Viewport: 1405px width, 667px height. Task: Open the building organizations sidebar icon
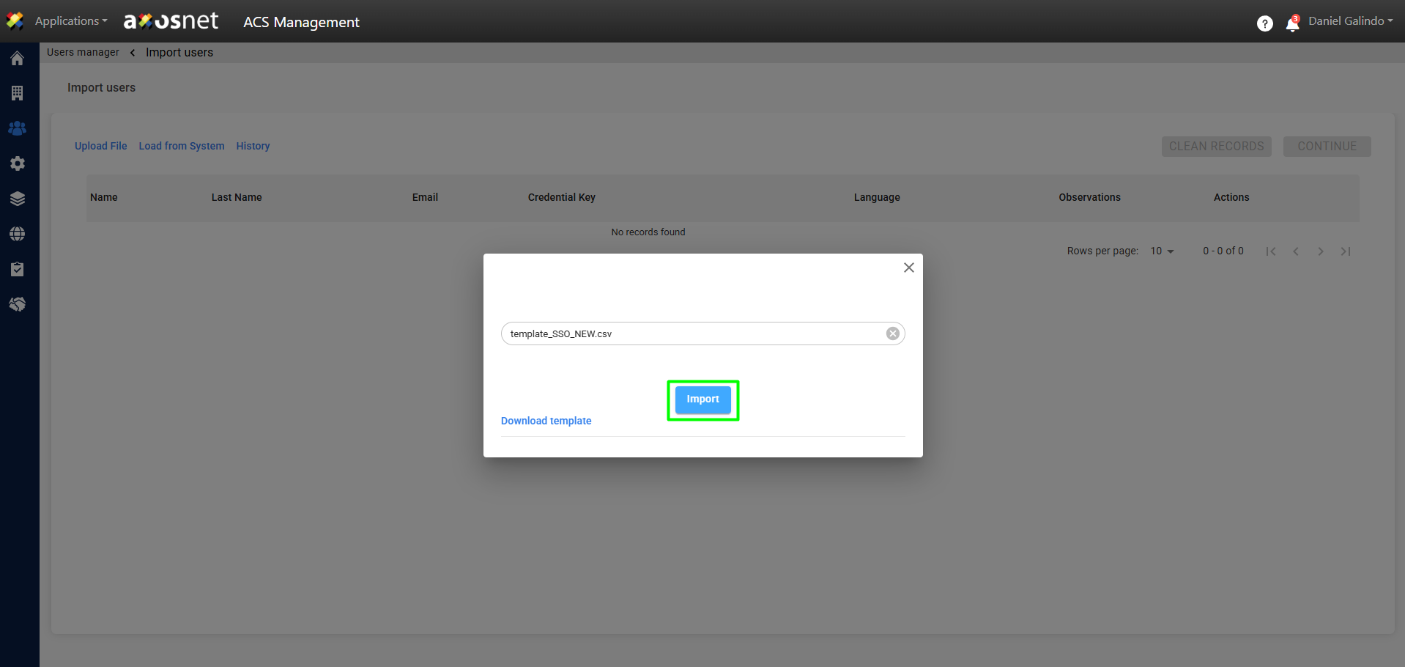pos(18,93)
